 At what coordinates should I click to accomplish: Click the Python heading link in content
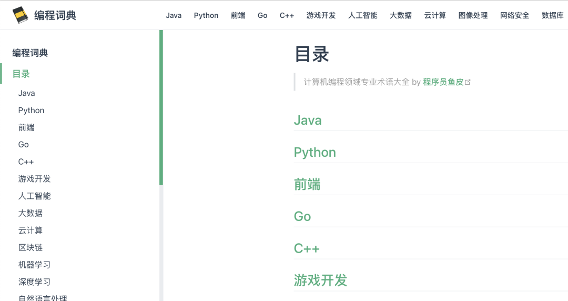point(315,152)
